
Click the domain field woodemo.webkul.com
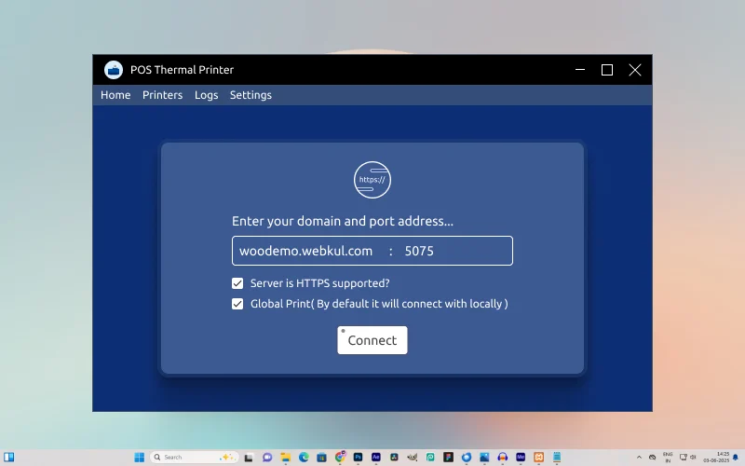click(x=306, y=251)
